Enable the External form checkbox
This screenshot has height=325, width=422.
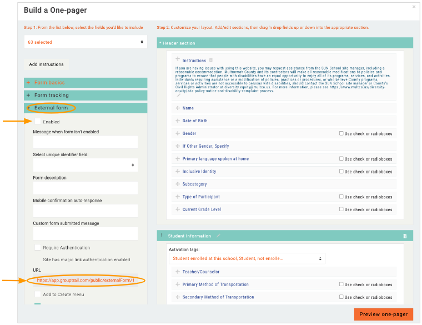pyautogui.click(x=37, y=121)
